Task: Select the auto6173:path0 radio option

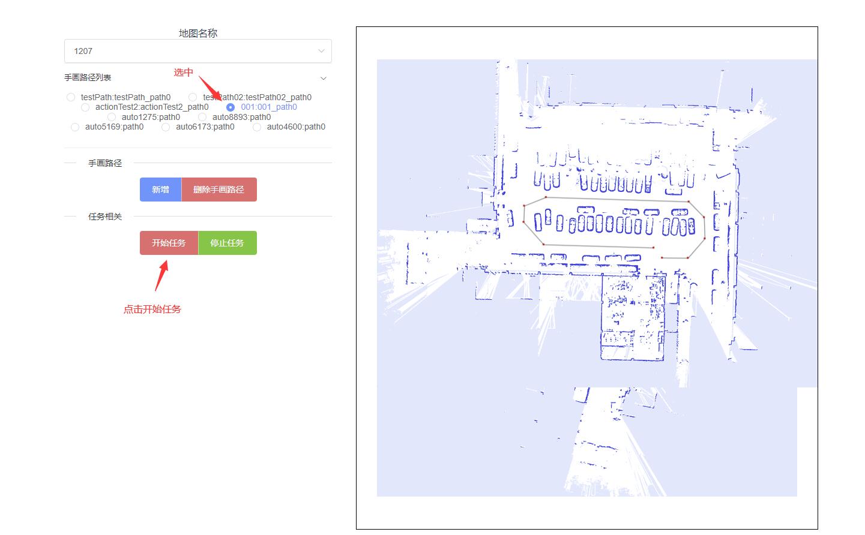Action: (166, 127)
